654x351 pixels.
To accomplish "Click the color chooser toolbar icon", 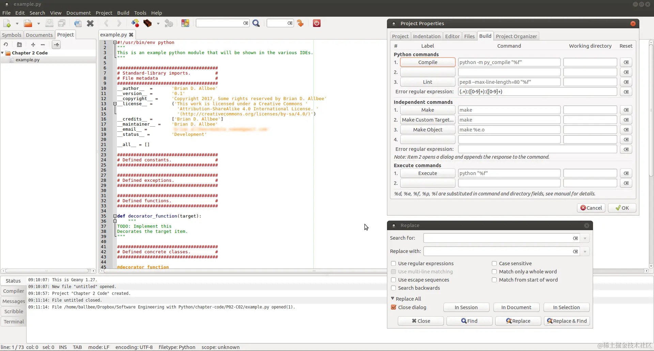I will [x=185, y=23].
